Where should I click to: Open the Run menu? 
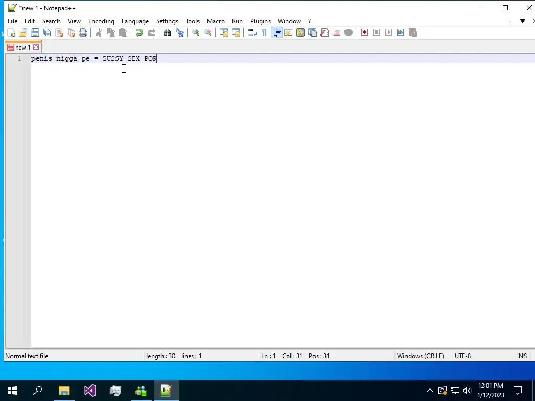pos(238,21)
